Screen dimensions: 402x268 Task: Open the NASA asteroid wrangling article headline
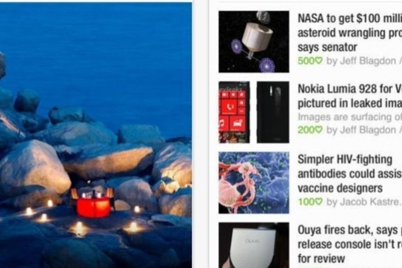pyautogui.click(x=350, y=33)
